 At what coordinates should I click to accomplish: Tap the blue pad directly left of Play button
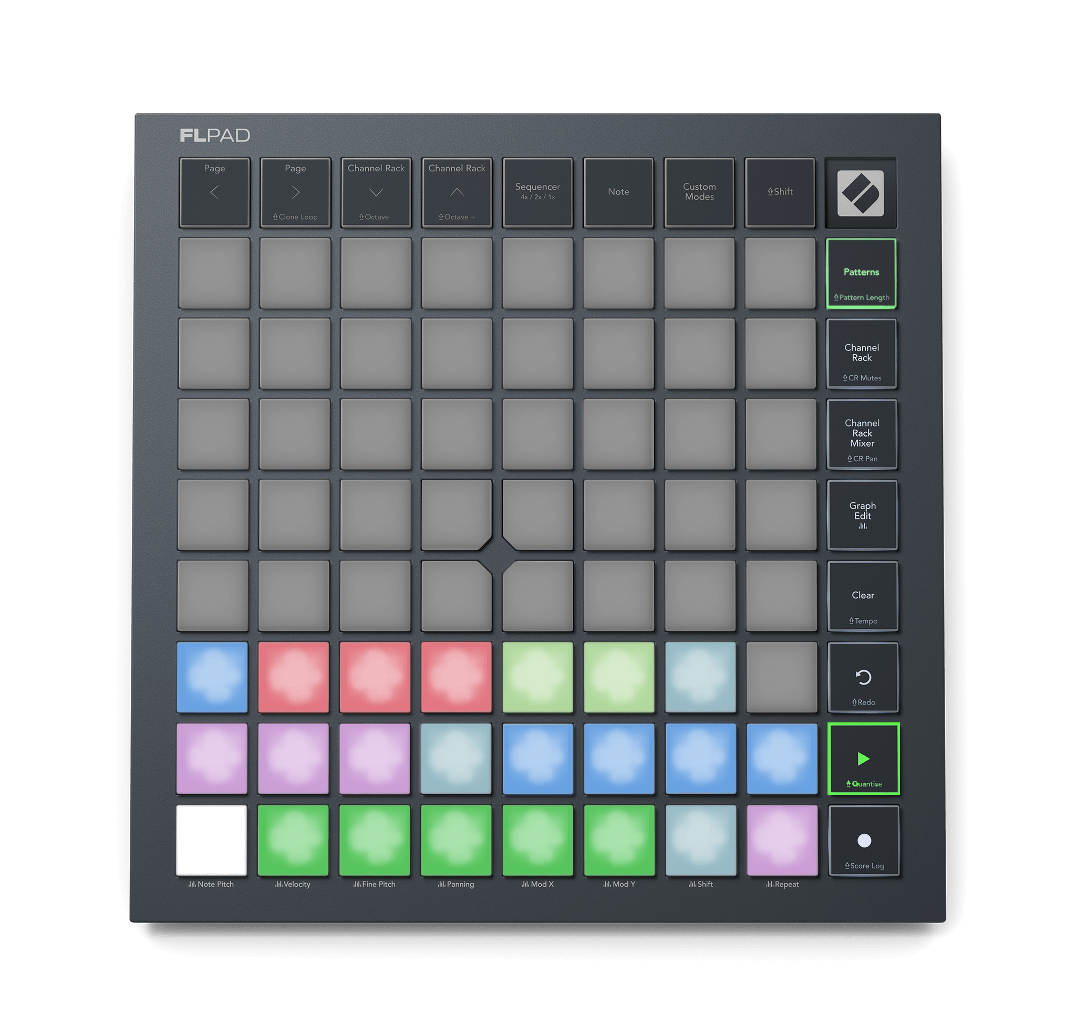coord(782,759)
